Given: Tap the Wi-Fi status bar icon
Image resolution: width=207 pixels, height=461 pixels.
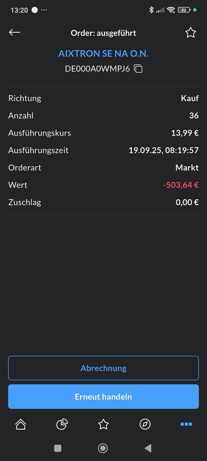Looking at the screenshot, I should (x=171, y=10).
